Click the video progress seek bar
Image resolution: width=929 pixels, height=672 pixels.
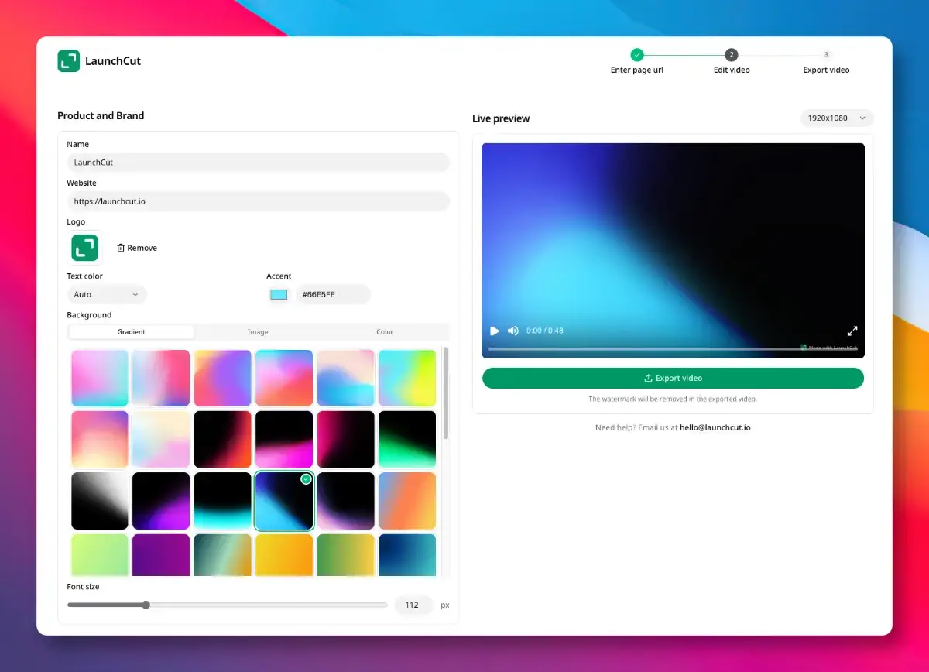[673, 348]
